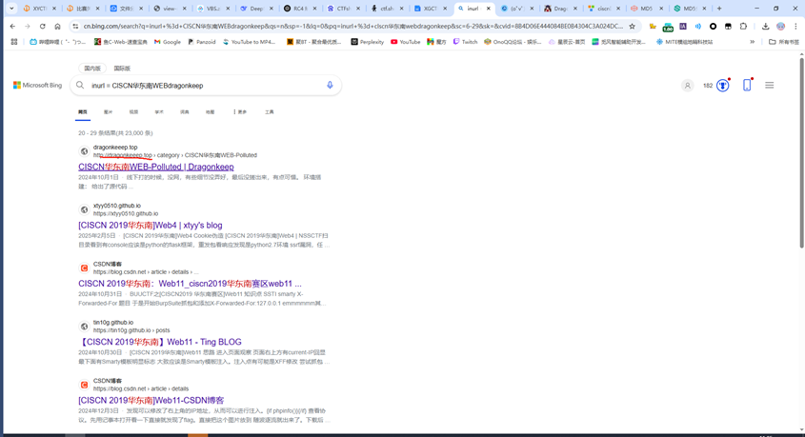
Task: Open the Web11 - Ting BLOG result
Action: point(160,342)
